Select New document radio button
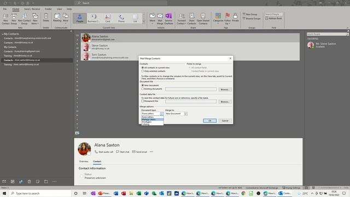Viewport: 350px width, 197px height. 142,85
